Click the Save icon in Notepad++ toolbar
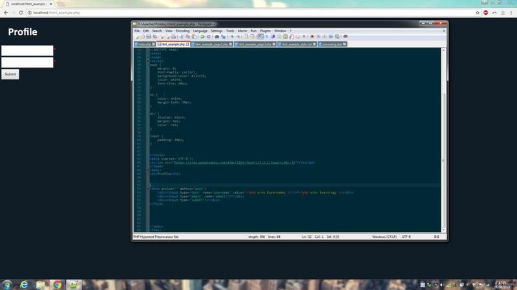517x290 pixels. coord(149,37)
